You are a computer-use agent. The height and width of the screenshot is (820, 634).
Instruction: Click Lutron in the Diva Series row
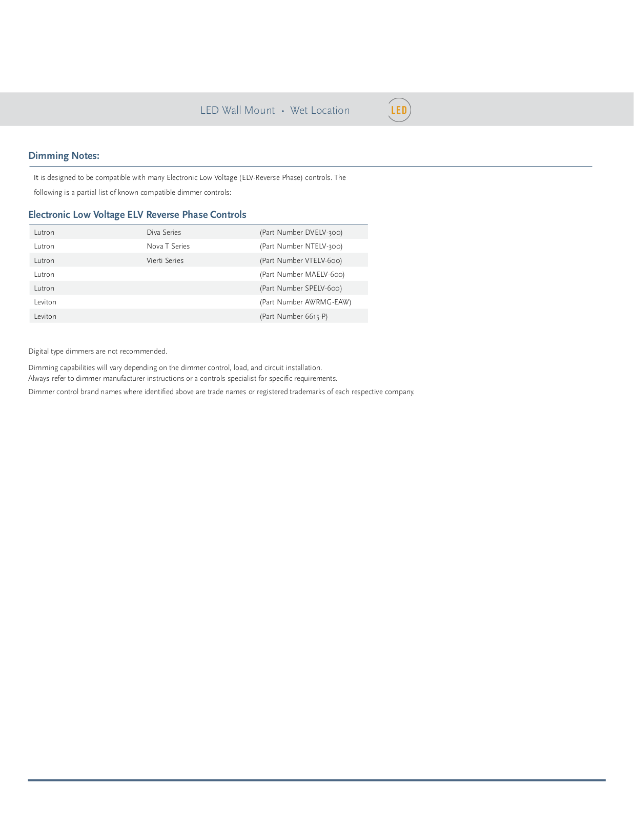[x=44, y=232]
